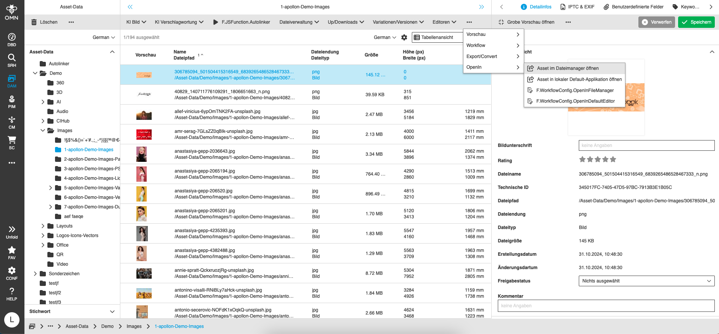Viewport: 719px width, 334px height.
Task: Open breadcrumb ellipsis menu
Action: tap(50, 326)
